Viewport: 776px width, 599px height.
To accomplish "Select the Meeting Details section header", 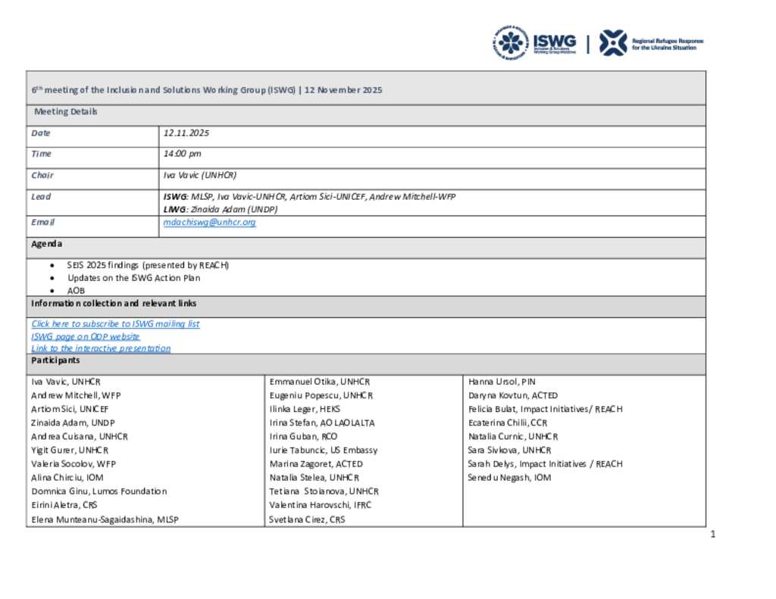I will [x=65, y=112].
